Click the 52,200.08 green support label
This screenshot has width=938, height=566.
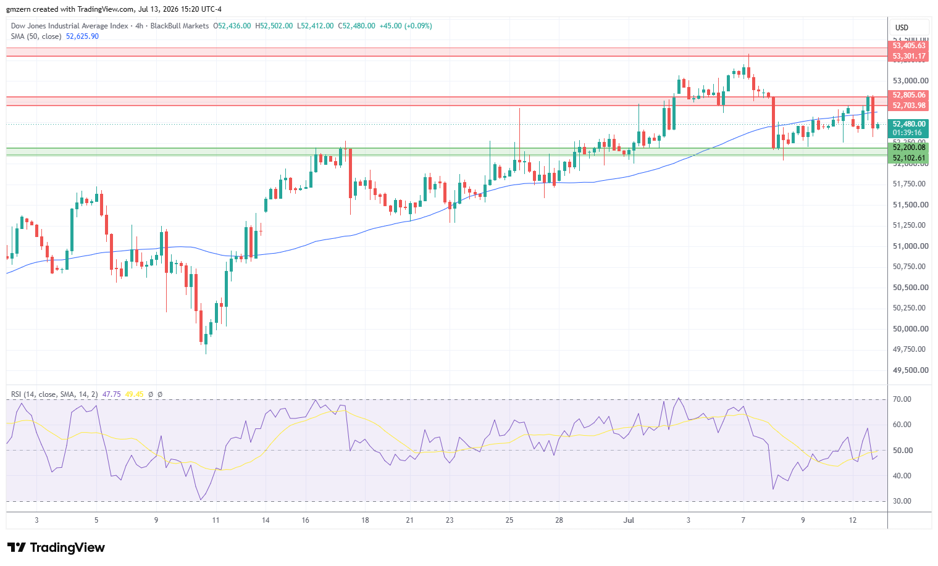(909, 148)
